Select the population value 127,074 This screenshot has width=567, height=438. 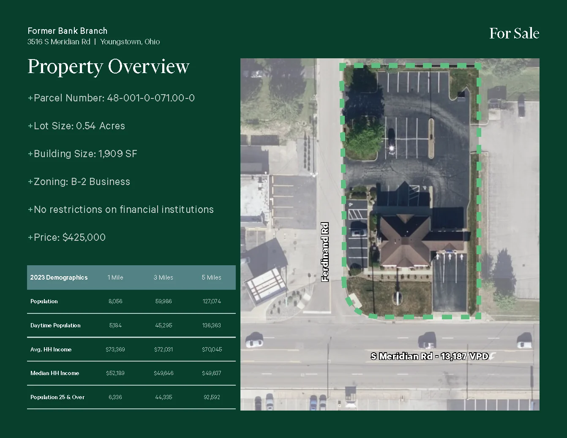coord(212,302)
